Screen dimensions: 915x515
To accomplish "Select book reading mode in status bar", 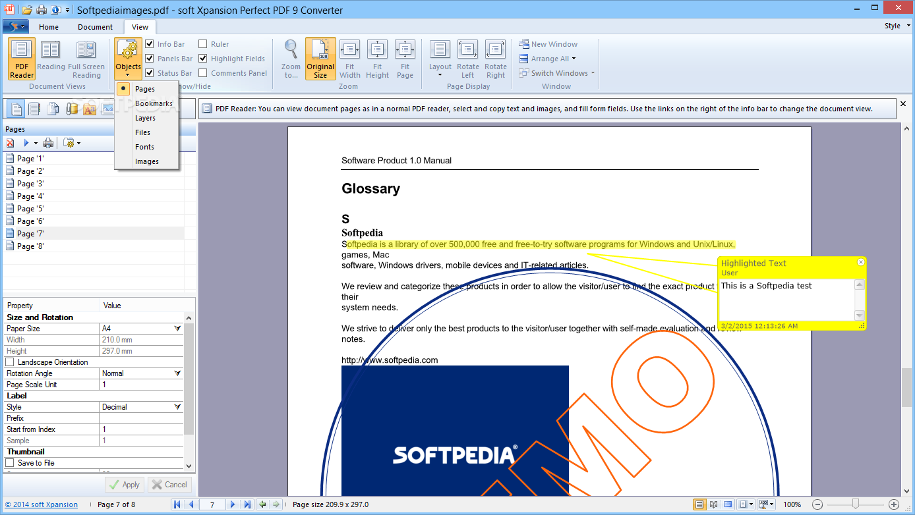I will pyautogui.click(x=713, y=504).
